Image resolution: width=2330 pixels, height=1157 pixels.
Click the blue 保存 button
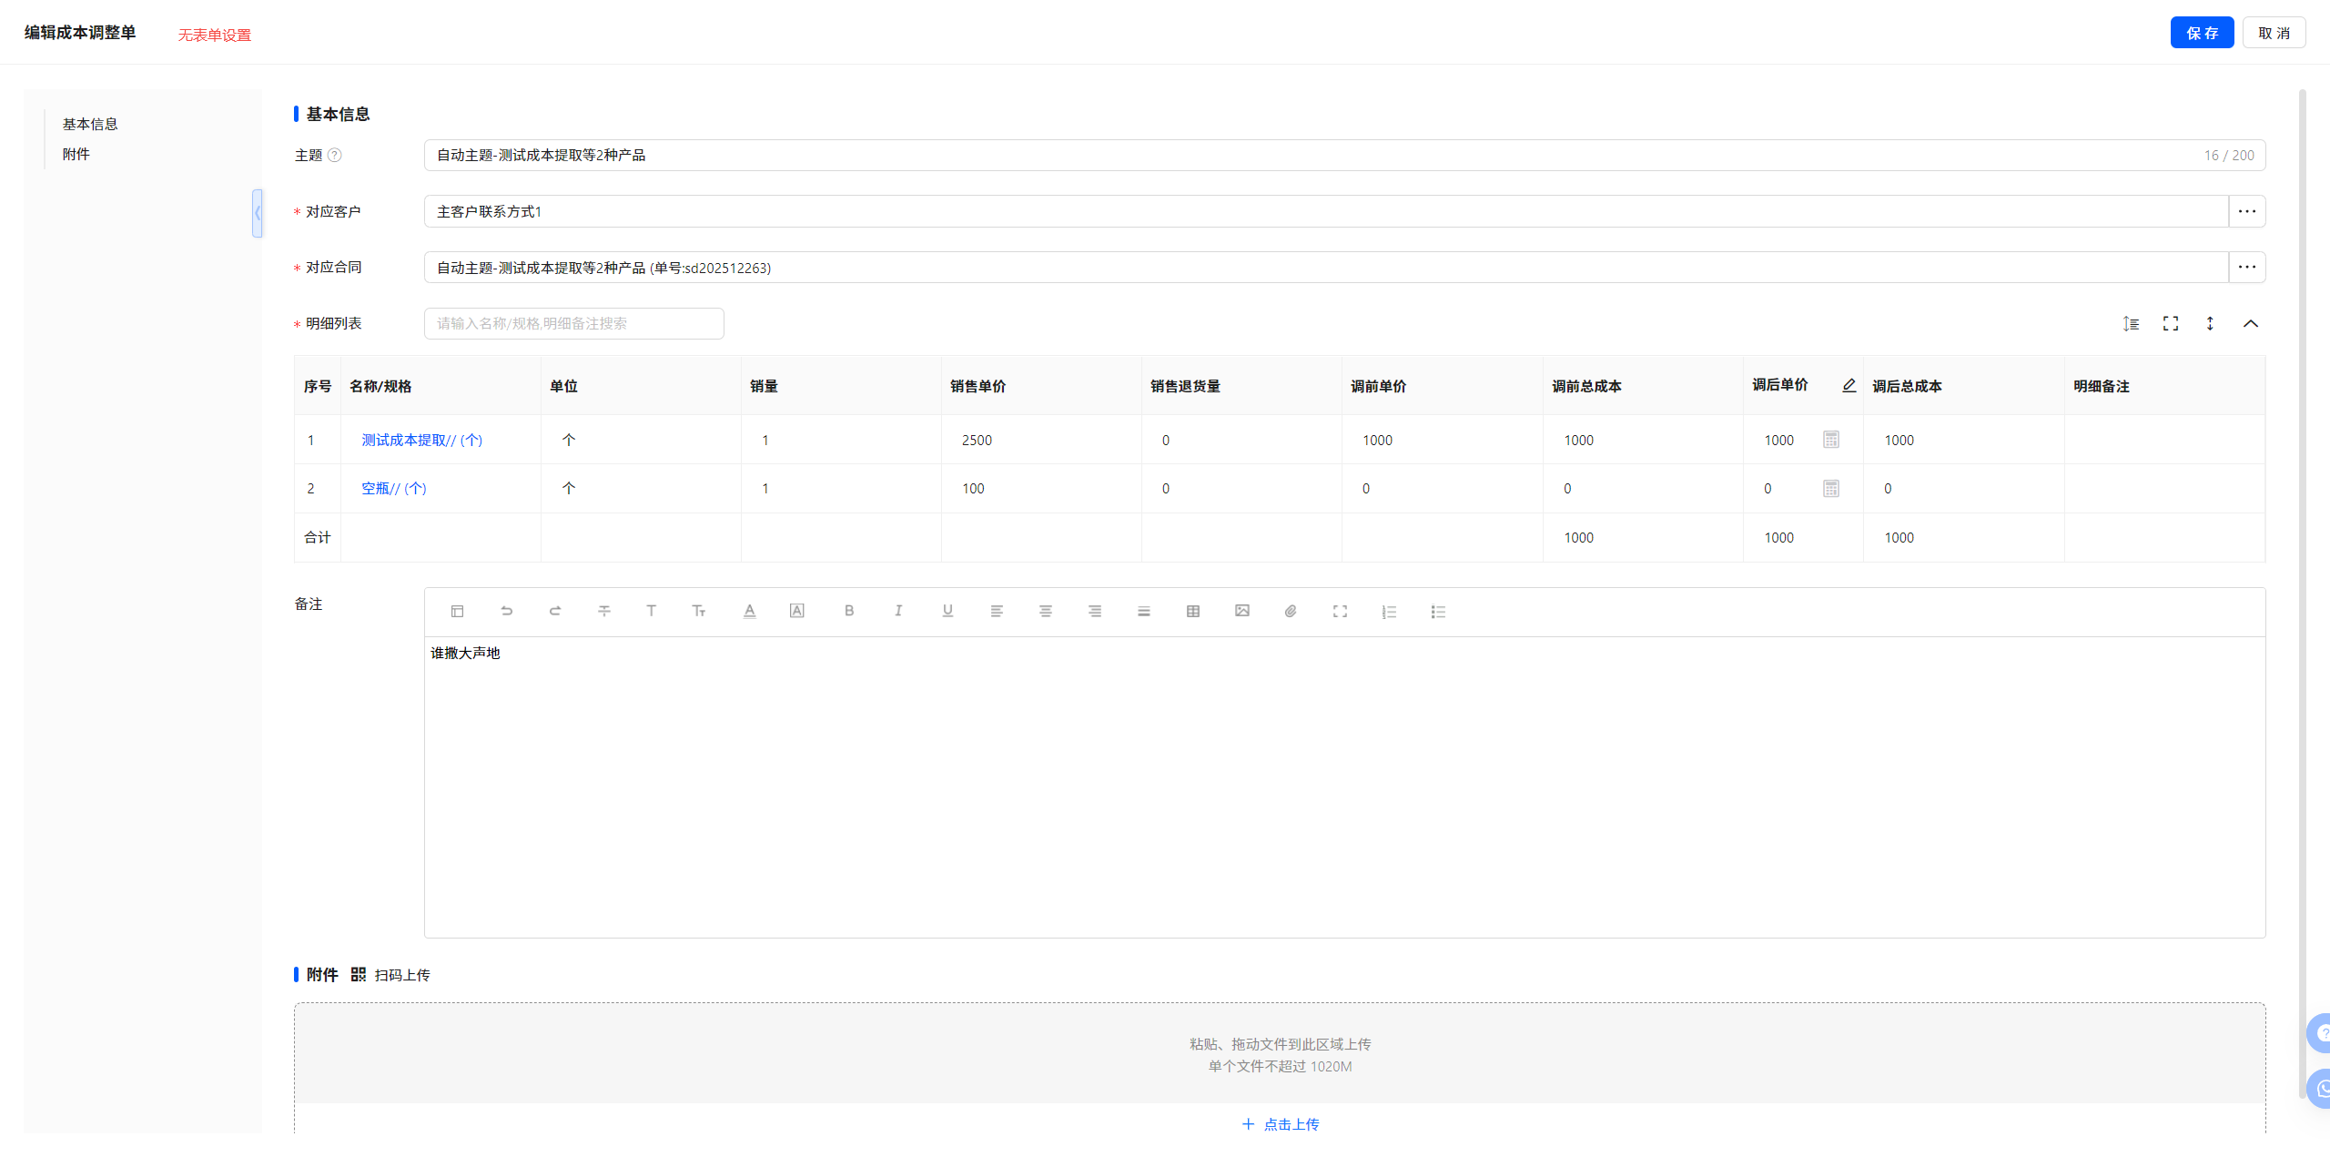(x=2201, y=33)
